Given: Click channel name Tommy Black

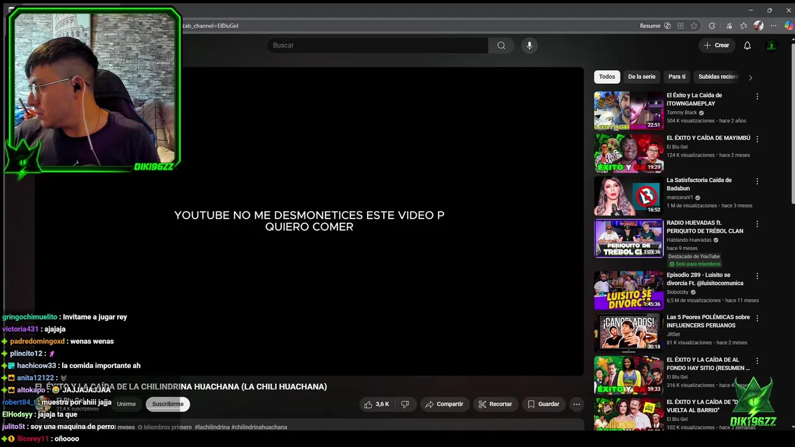Looking at the screenshot, I should [682, 113].
